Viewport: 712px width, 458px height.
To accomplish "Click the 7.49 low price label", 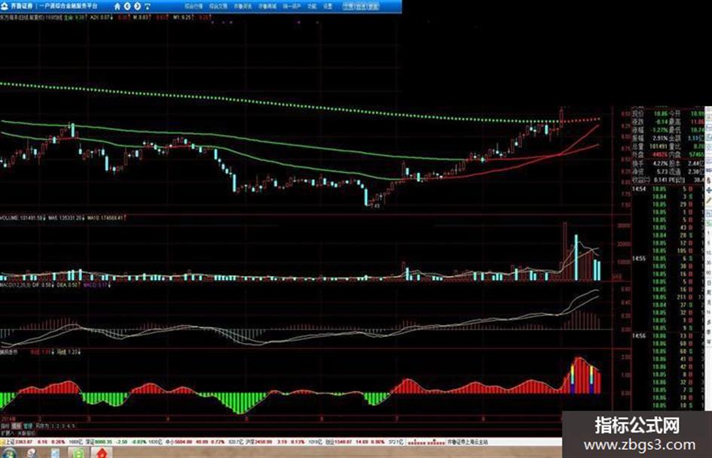I will click(x=374, y=206).
